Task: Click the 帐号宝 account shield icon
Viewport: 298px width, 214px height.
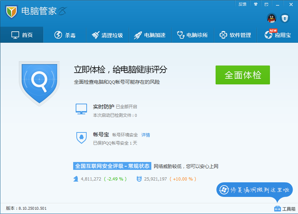Action: (x=81, y=137)
